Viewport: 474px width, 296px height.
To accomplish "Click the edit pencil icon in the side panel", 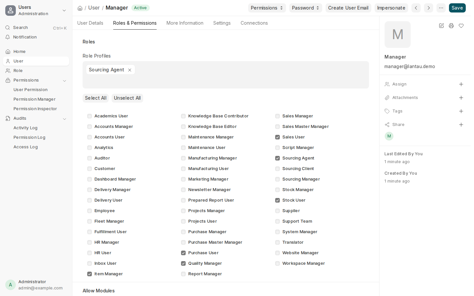I will point(441,26).
